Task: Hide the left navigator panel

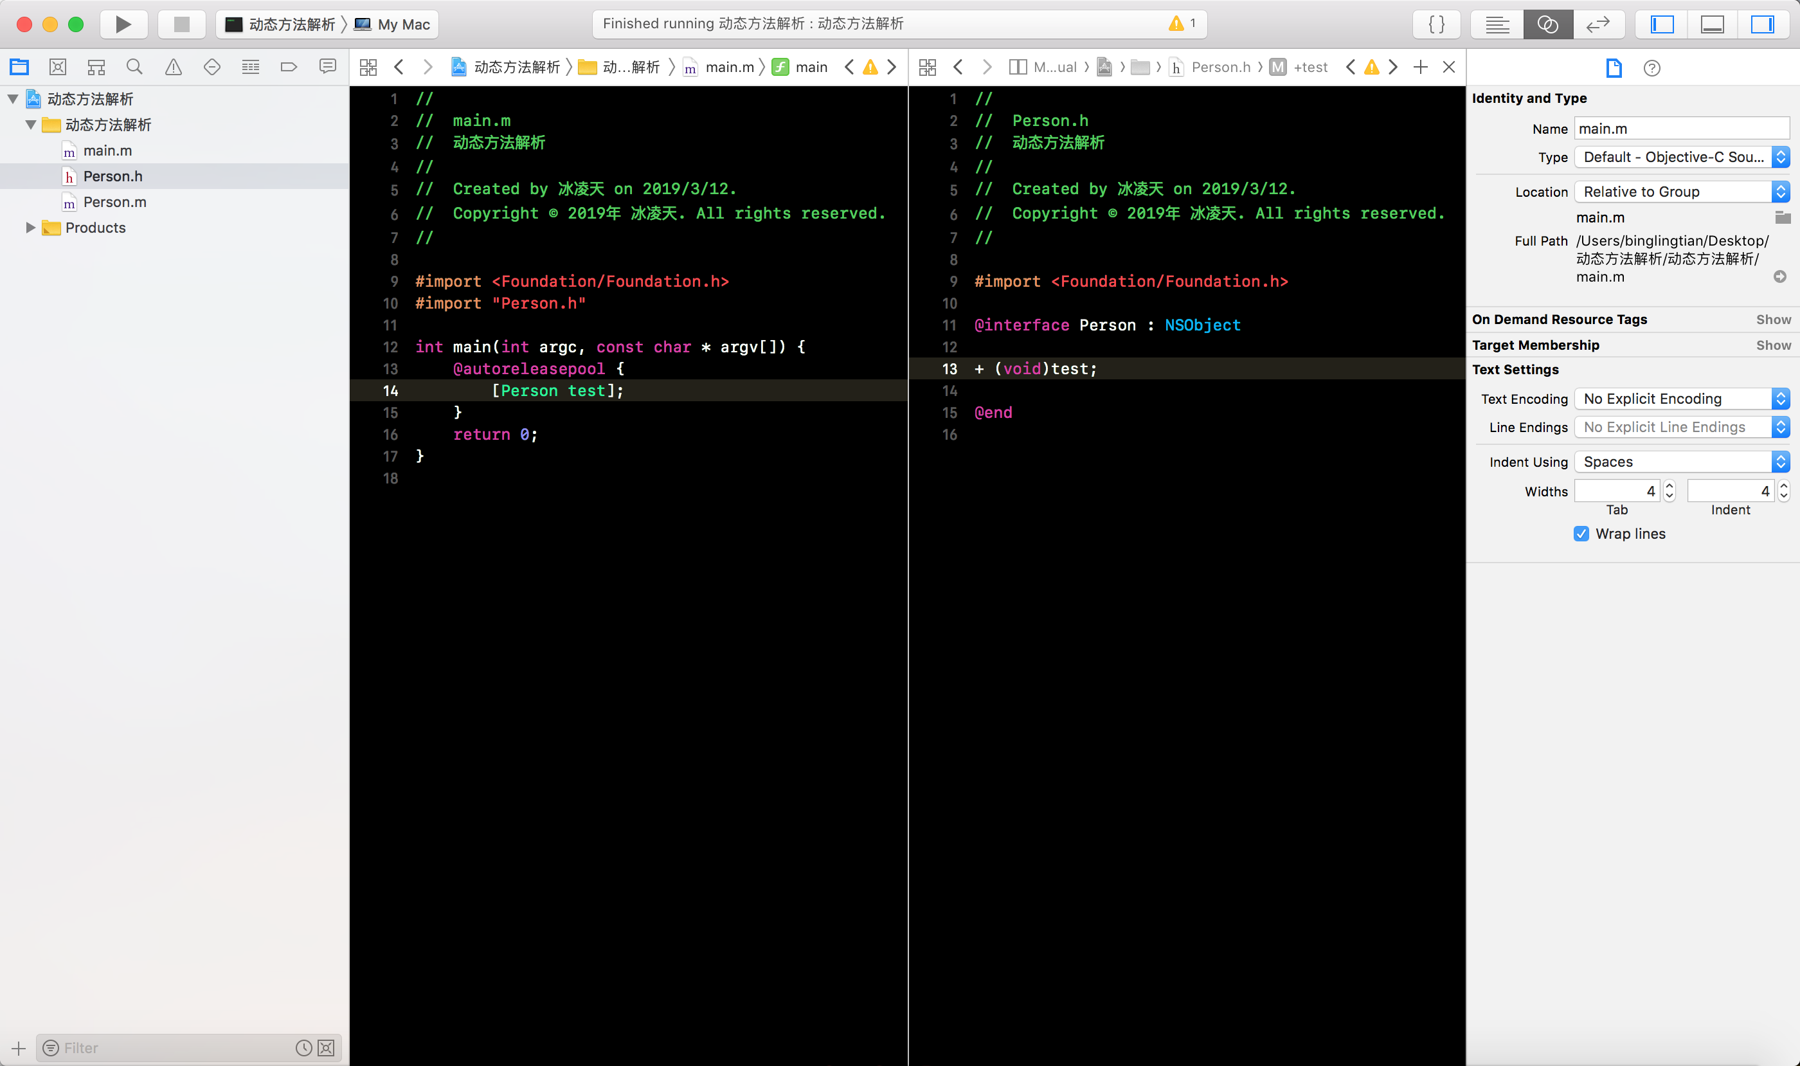Action: point(1662,24)
